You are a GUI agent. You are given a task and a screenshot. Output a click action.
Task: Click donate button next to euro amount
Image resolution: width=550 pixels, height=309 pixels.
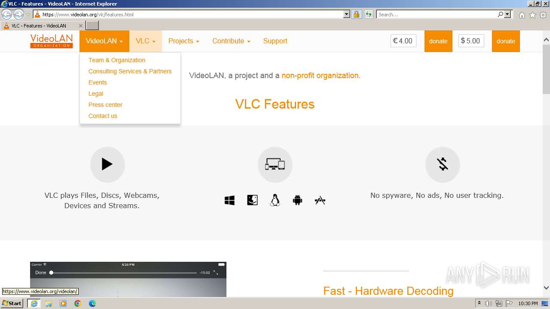click(438, 41)
